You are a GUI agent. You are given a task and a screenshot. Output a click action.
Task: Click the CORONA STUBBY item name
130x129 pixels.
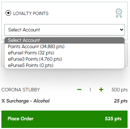coord(21,90)
